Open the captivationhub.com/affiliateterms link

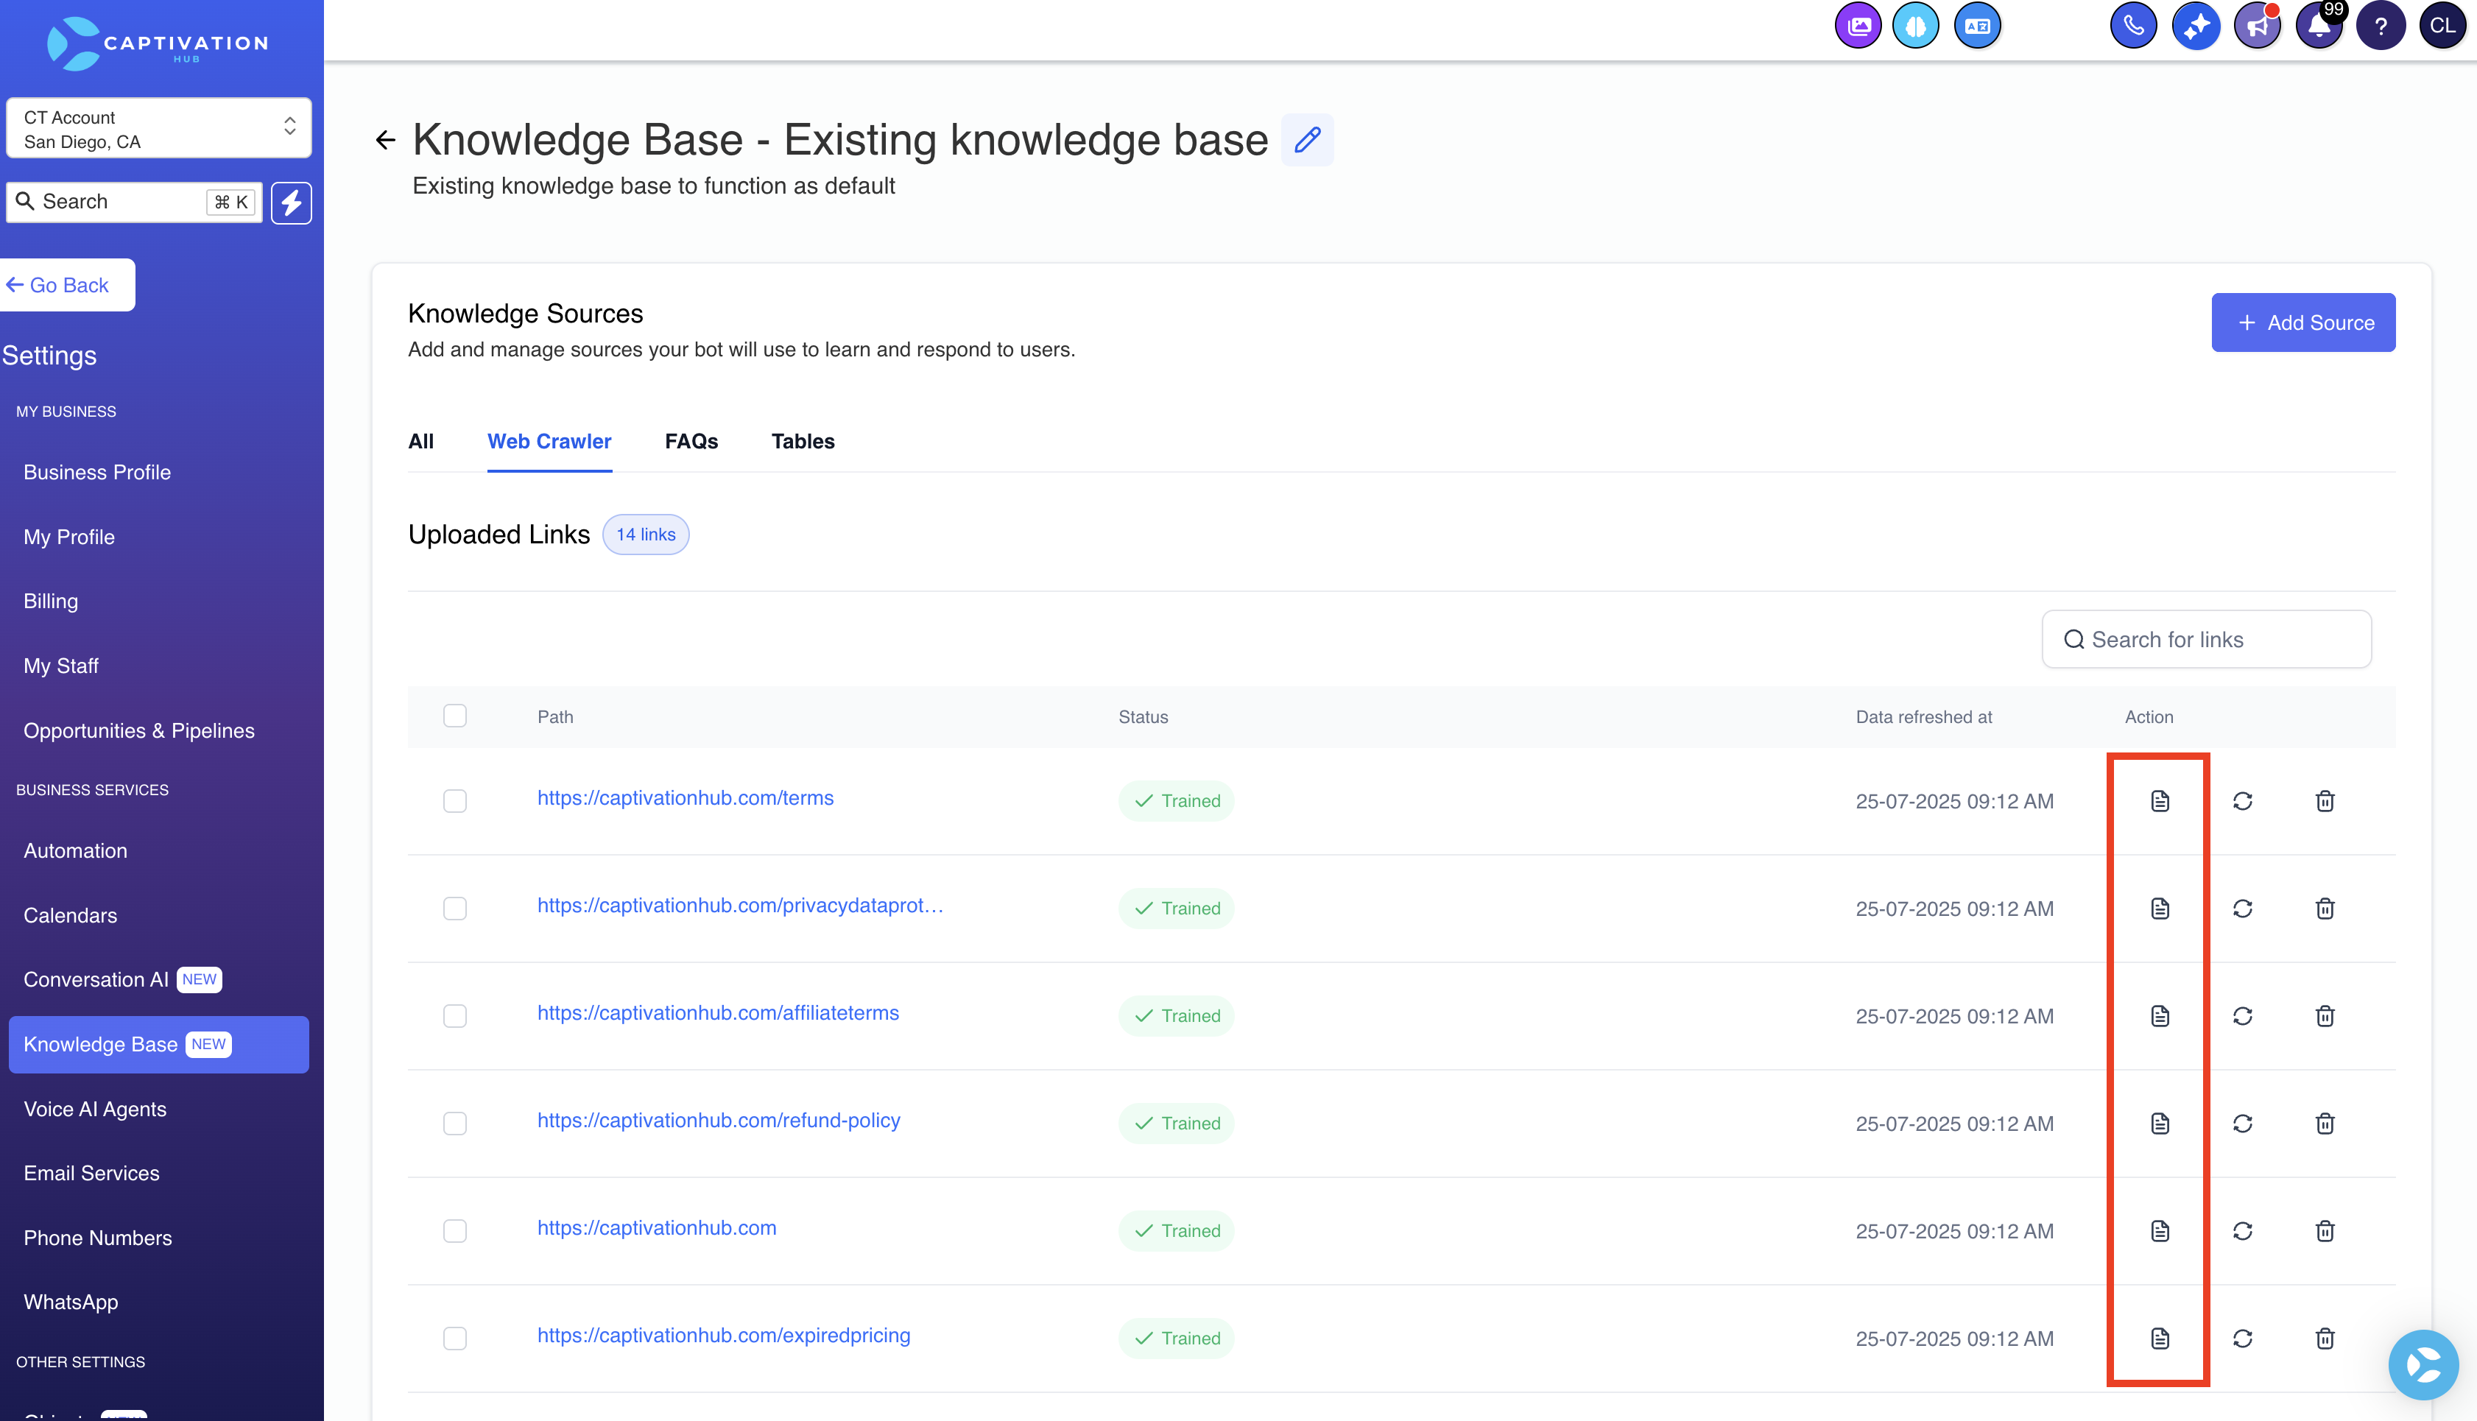tap(719, 1013)
